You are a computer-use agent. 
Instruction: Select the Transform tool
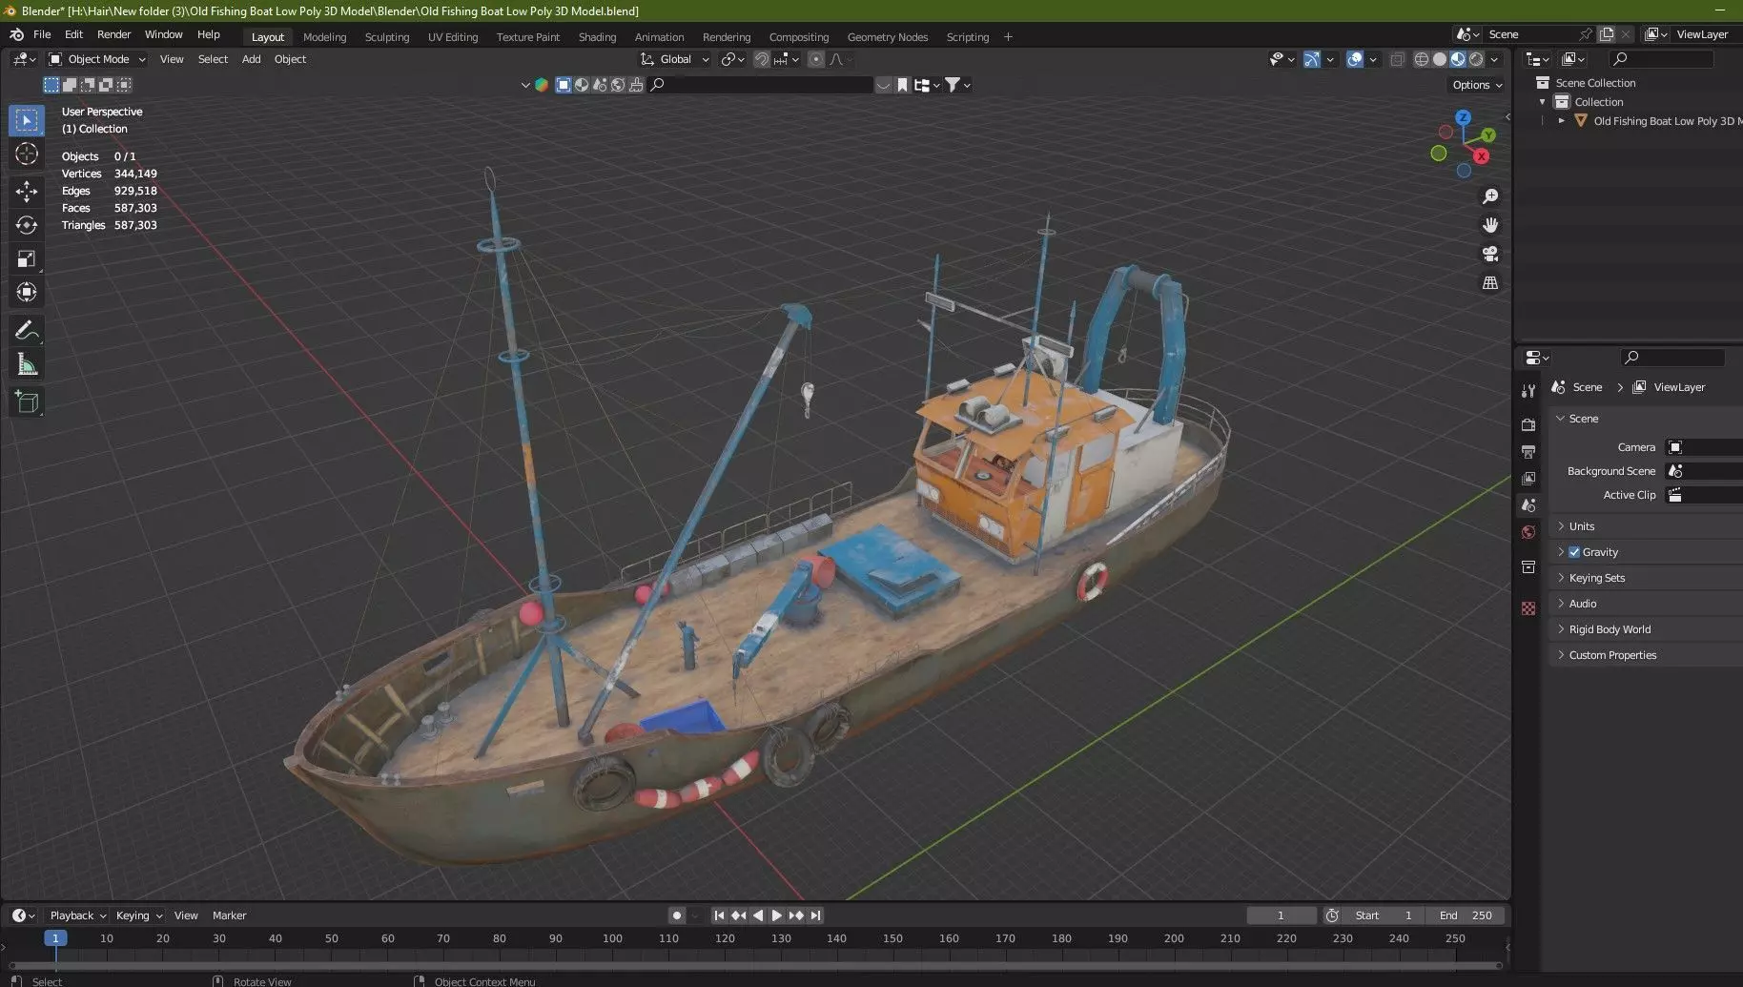coord(27,292)
